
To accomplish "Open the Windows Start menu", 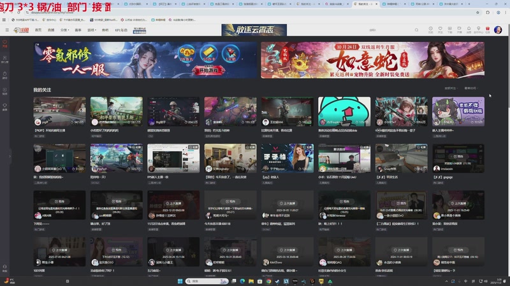I will [180, 281].
